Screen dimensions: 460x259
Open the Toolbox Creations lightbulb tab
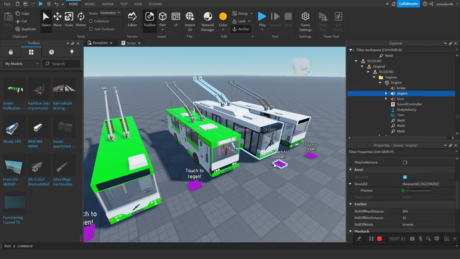point(72,52)
